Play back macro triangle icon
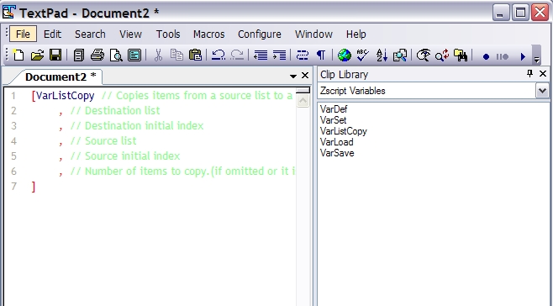 pos(523,56)
